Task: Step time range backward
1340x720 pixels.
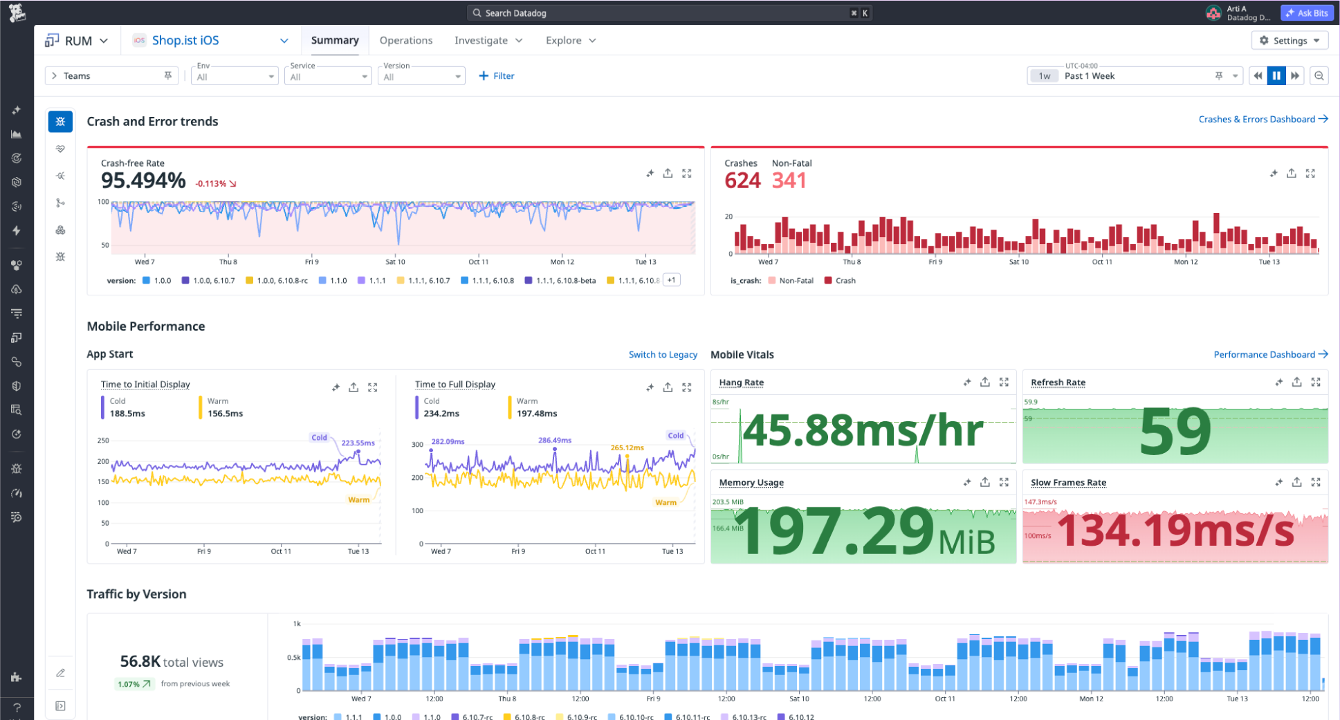Action: (x=1258, y=76)
